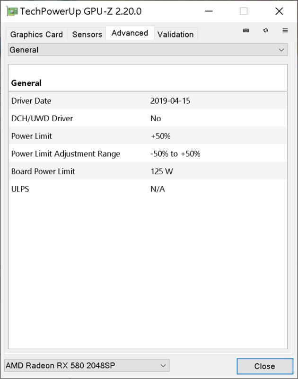Click the GPU-Z app icon in the title bar
The image size is (298, 379).
tap(12, 11)
